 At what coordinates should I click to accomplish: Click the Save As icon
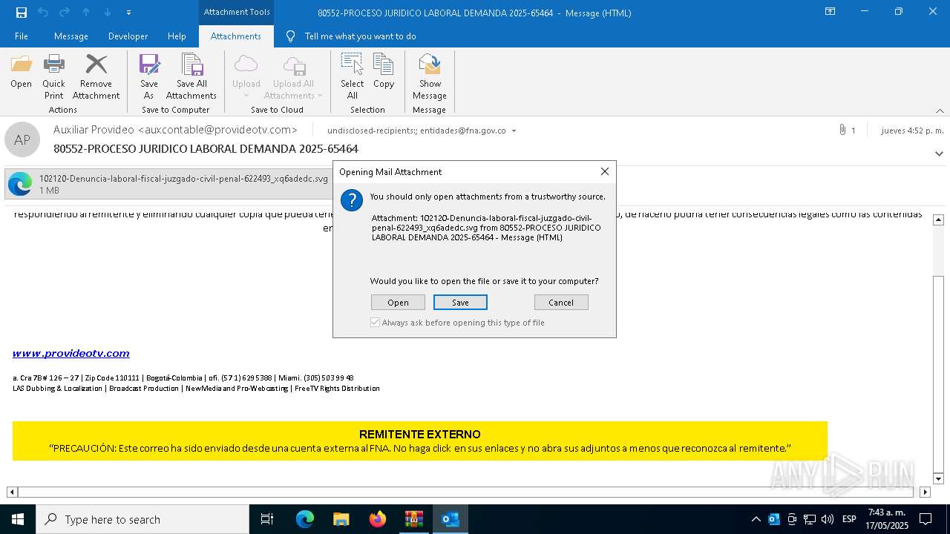pyautogui.click(x=149, y=76)
